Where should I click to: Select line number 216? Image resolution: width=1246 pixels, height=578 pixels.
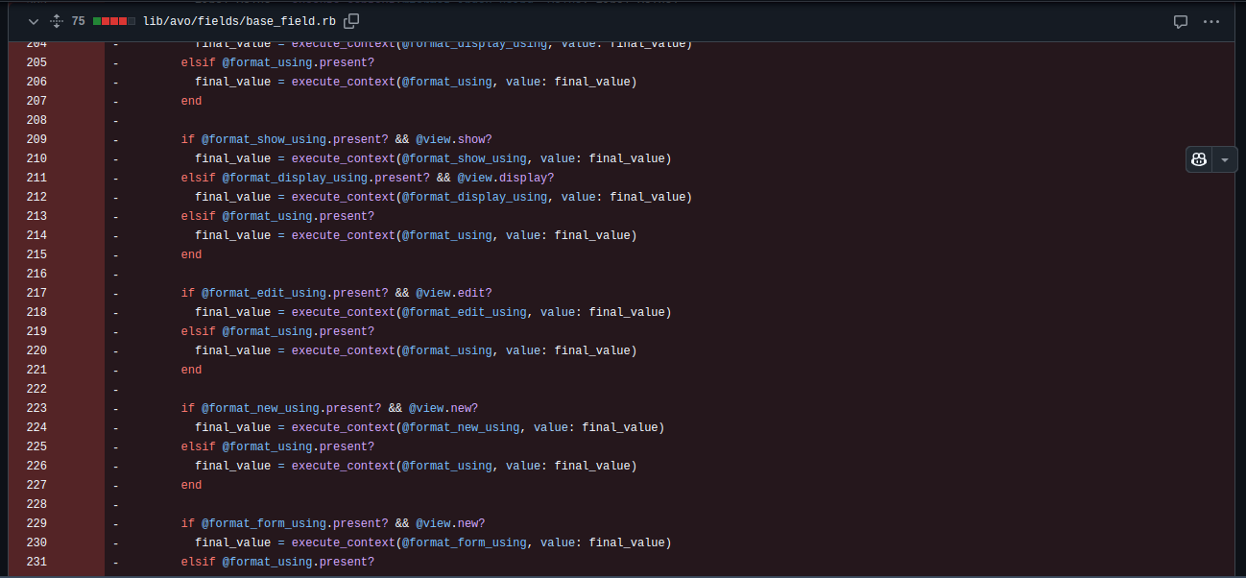click(x=36, y=274)
